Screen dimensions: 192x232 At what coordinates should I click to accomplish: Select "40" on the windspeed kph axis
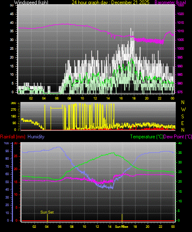[x=12, y=23]
